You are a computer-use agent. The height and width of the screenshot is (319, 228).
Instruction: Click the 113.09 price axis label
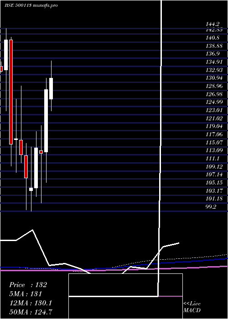(214, 150)
